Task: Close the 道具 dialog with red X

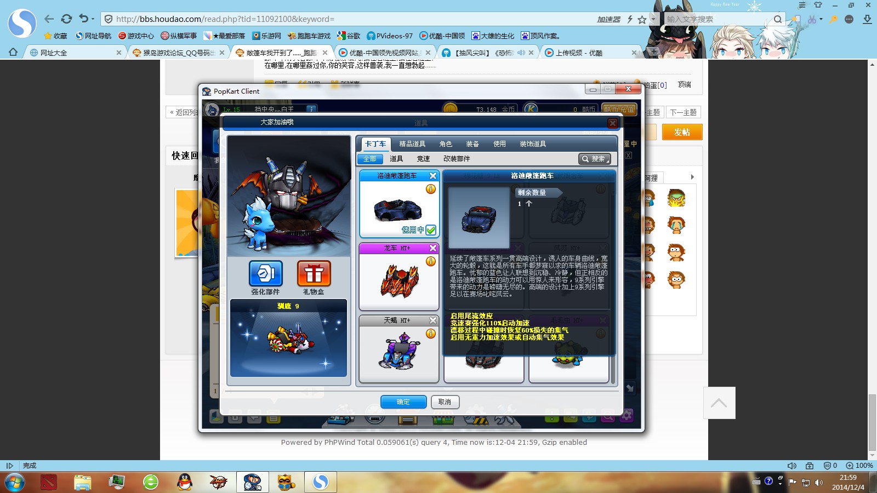Action: (x=613, y=123)
